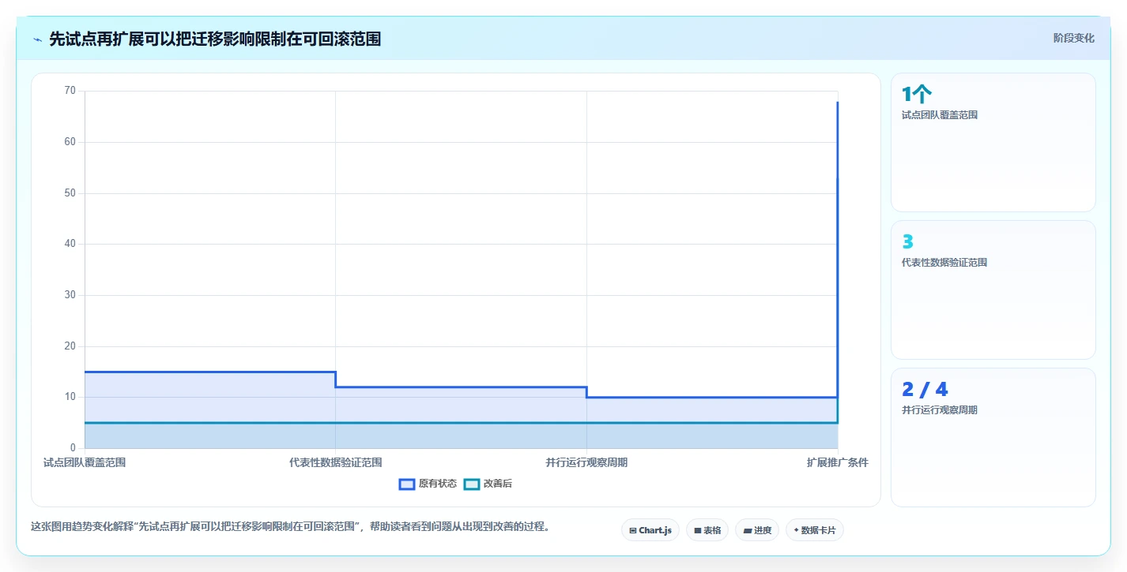
Task: Click the x-axis label 扩展推广条件
Action: tap(838, 462)
